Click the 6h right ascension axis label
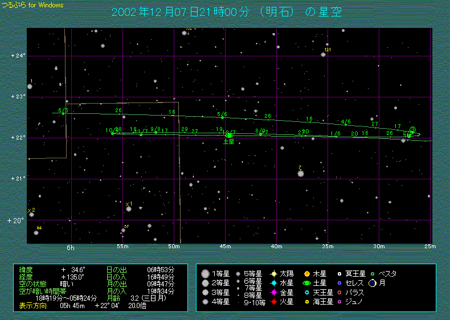450x320 pixels. point(71,248)
